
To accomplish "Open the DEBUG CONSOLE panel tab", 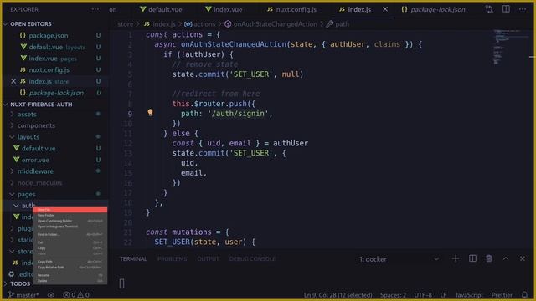I will 252,259.
